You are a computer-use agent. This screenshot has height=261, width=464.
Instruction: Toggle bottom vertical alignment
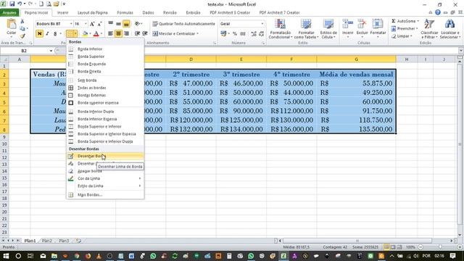point(126,24)
